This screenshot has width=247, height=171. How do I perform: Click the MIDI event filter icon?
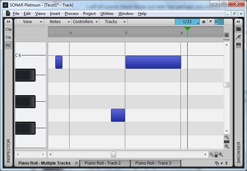tap(204, 22)
